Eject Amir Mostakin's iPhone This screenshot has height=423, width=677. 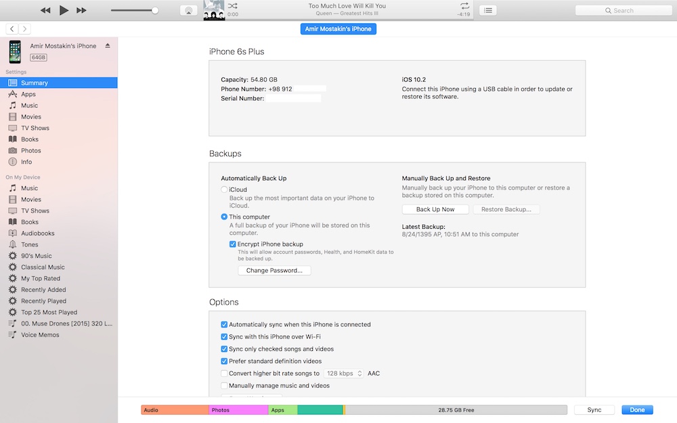(108, 46)
